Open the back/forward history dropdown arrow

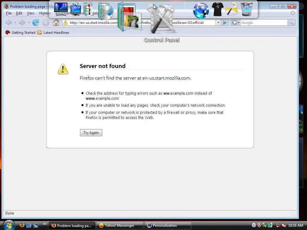click(29, 23)
